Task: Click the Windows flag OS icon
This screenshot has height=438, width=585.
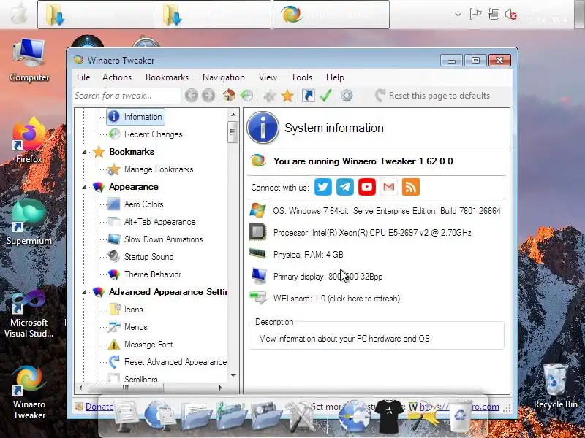Action: coord(258,210)
